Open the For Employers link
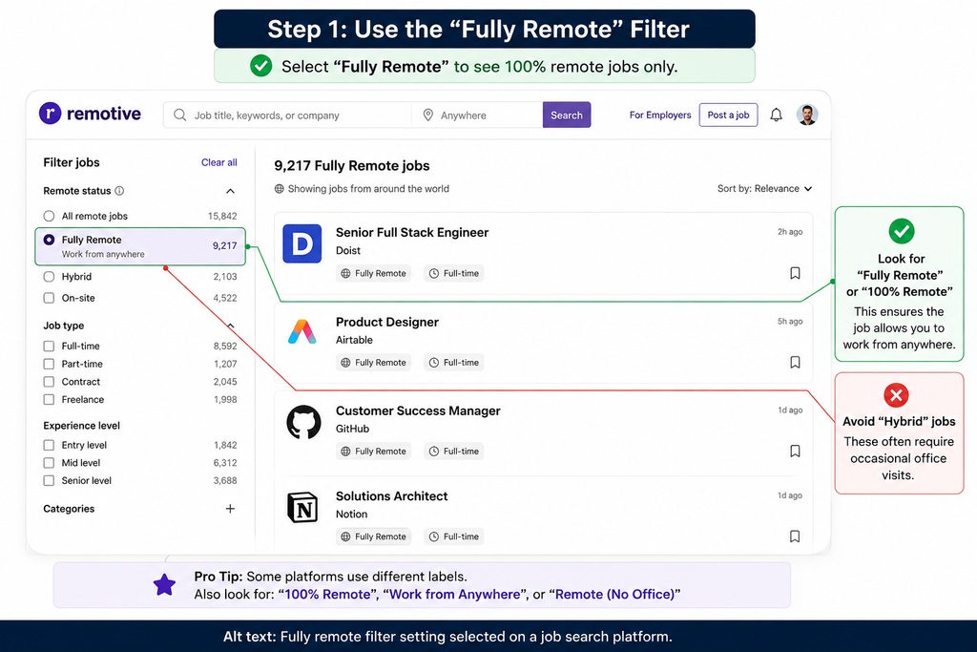The width and height of the screenshot is (977, 652). 660,116
